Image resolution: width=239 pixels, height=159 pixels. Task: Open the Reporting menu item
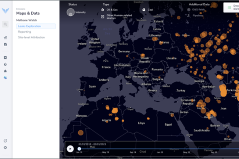(24, 32)
